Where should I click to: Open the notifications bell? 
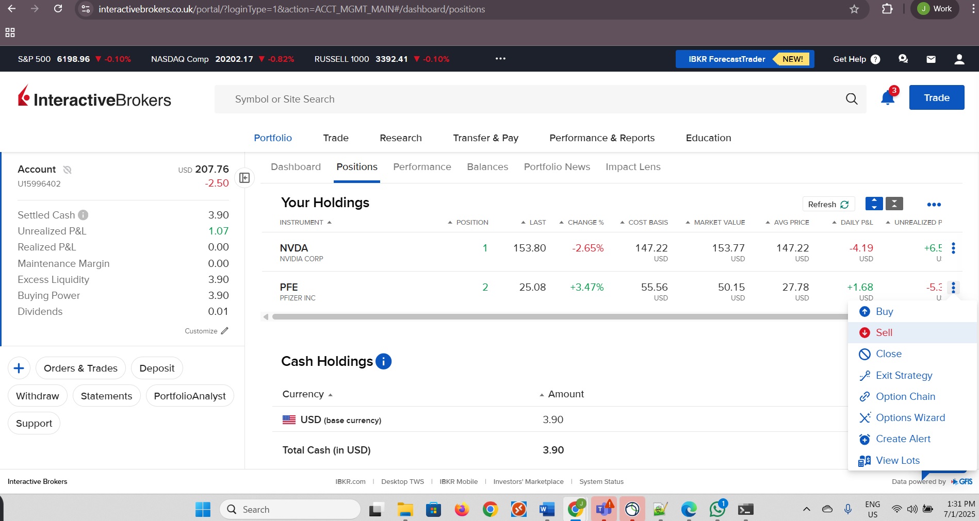(888, 98)
